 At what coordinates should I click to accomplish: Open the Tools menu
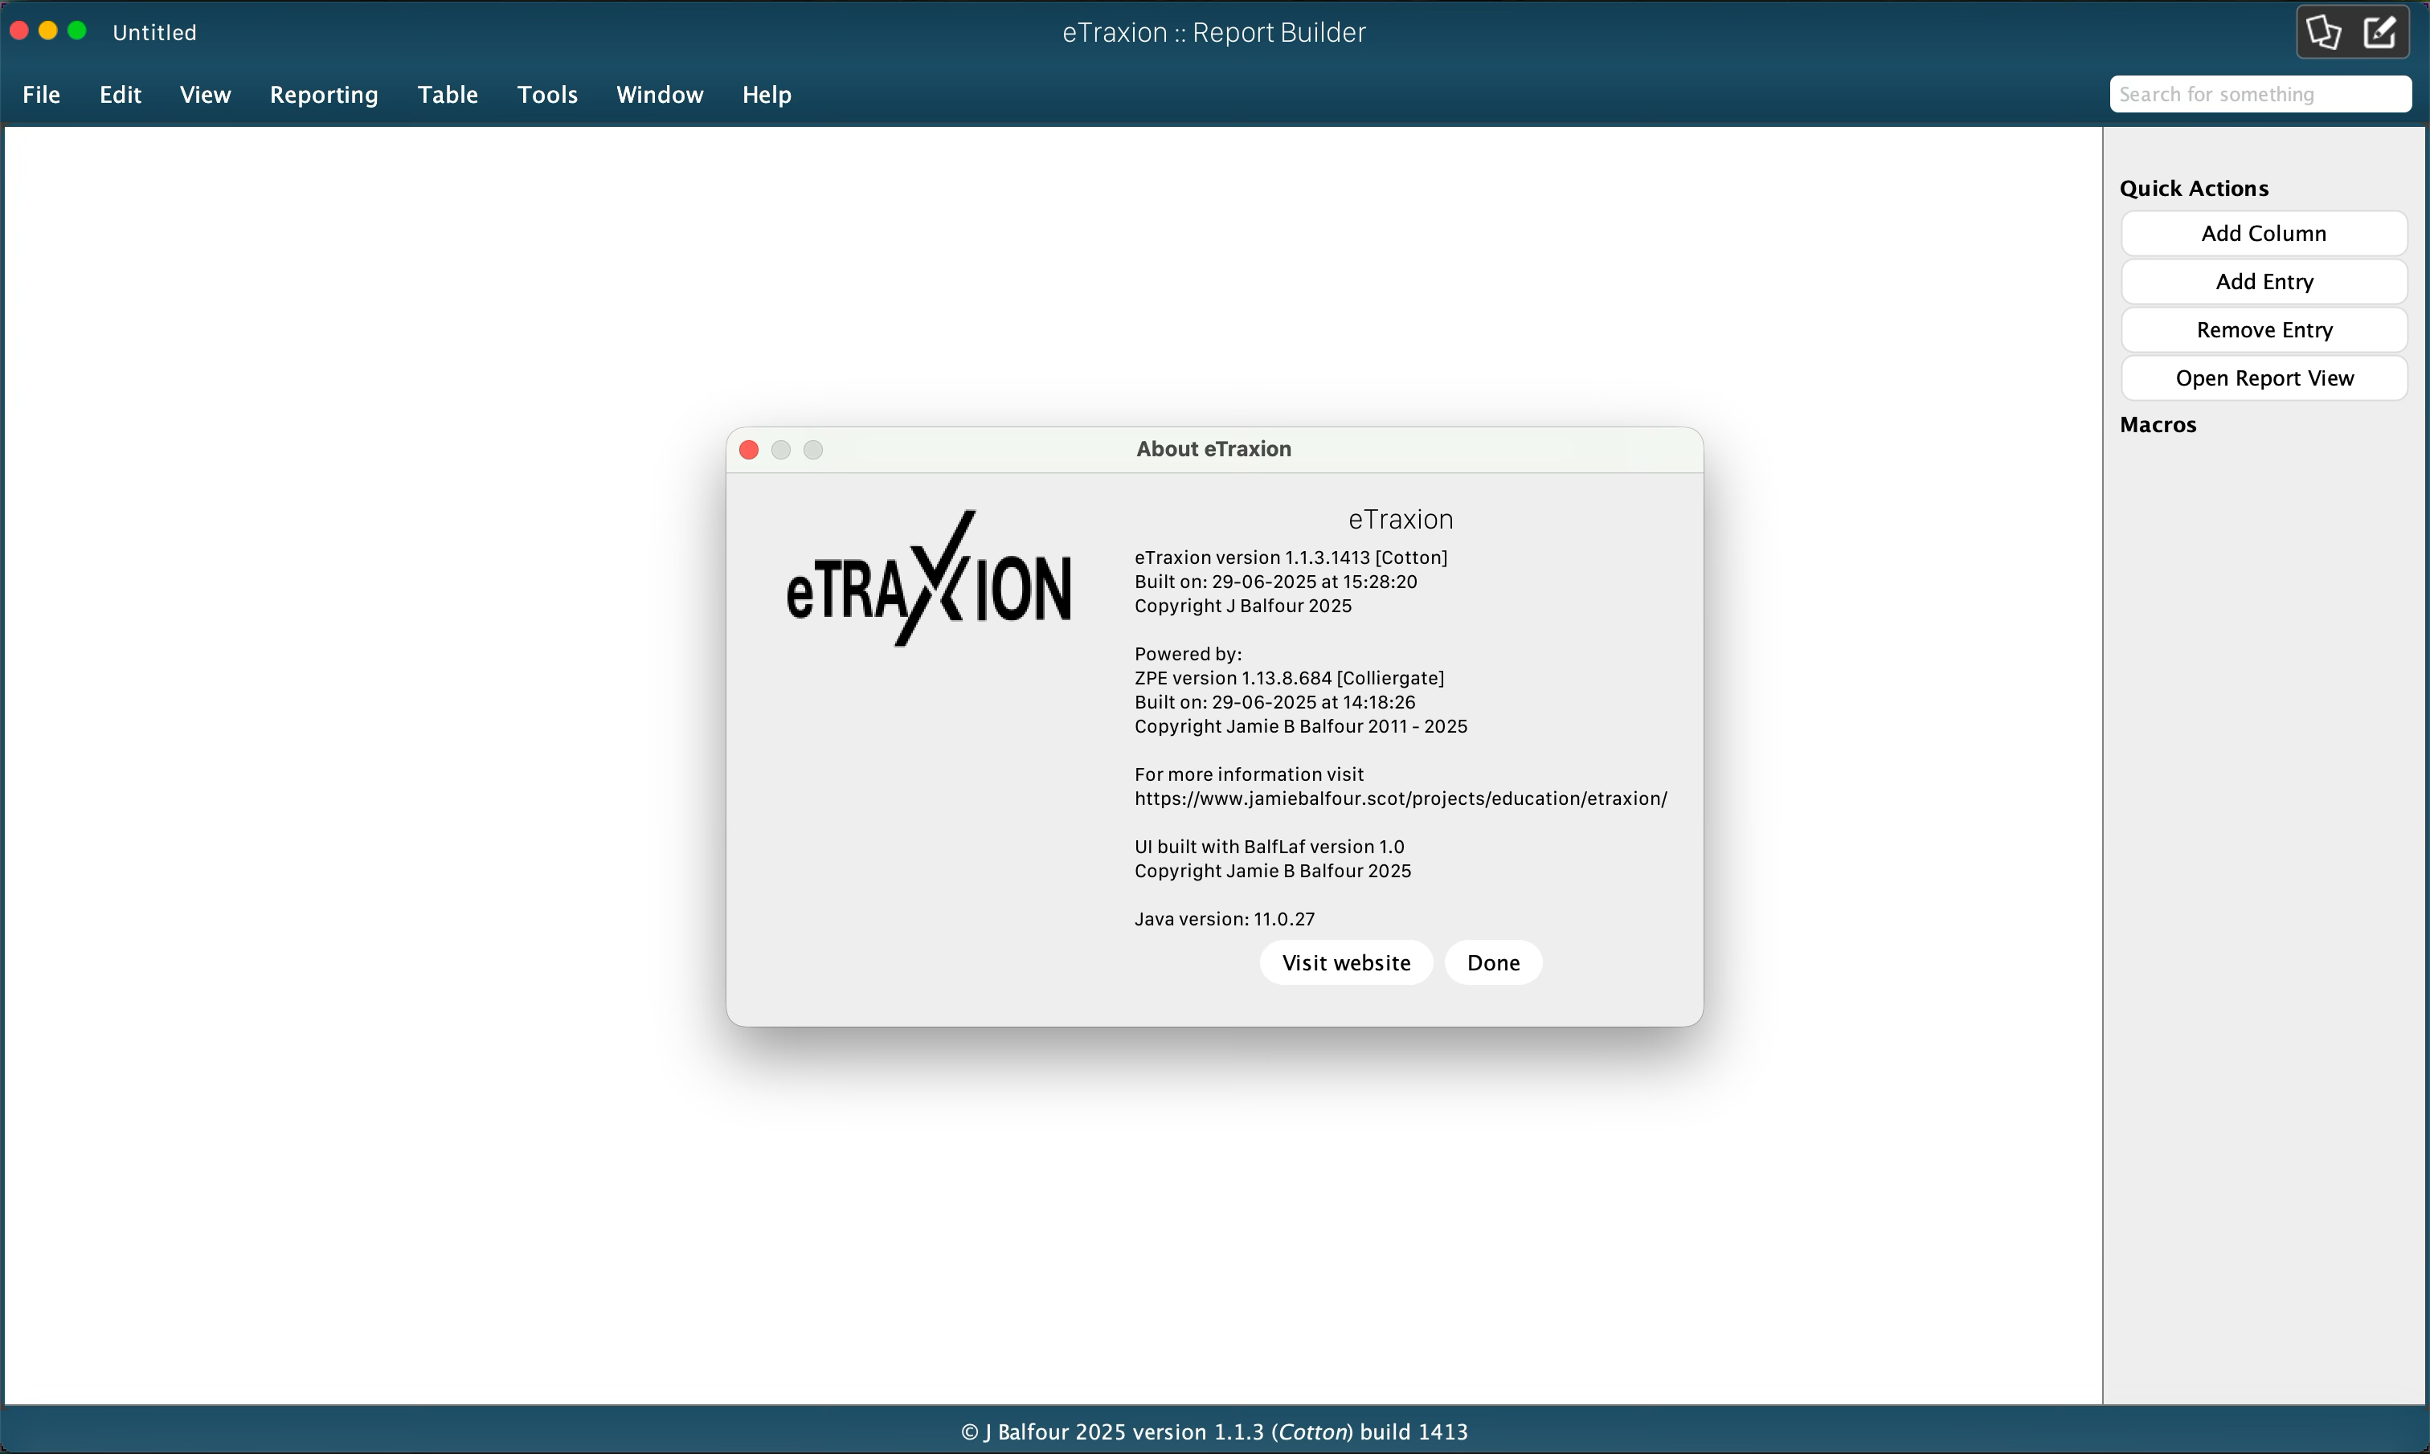tap(548, 95)
